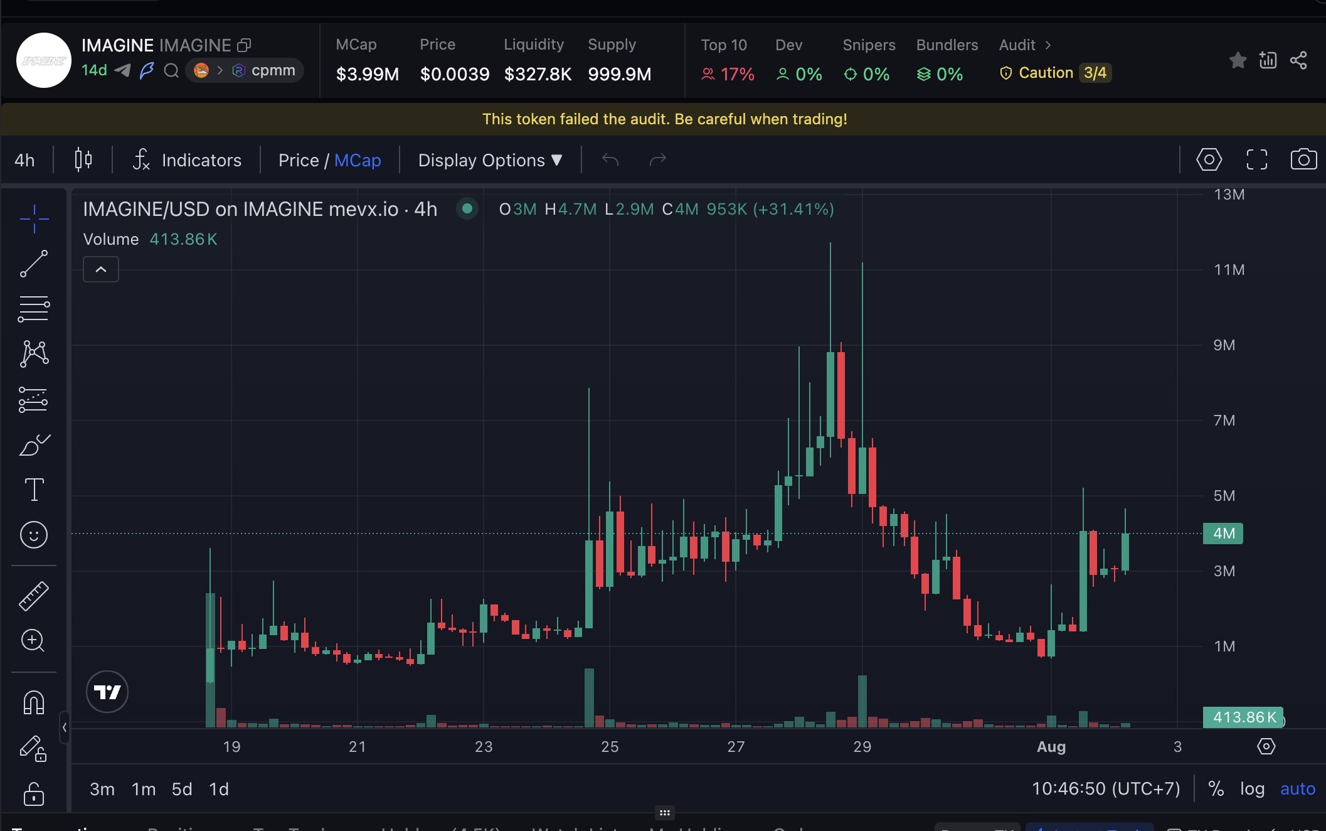This screenshot has height=831, width=1326.
Task: Add IMAGINE token to favorites star
Action: tap(1238, 60)
